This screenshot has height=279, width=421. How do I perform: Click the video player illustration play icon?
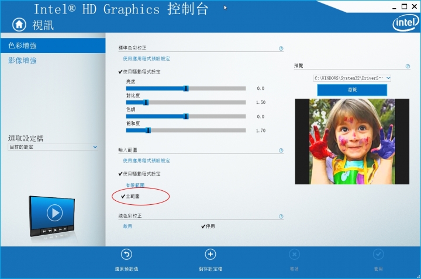click(x=55, y=213)
